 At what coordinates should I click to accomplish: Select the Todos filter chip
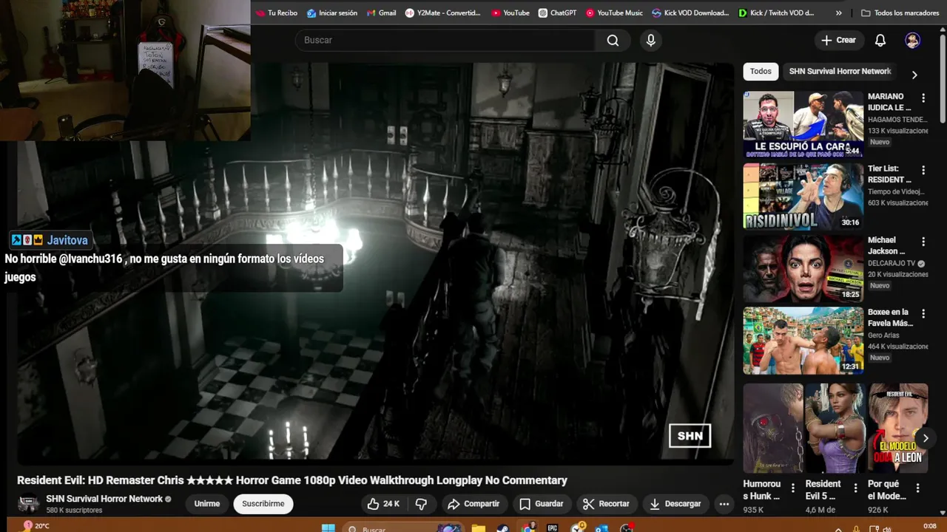point(761,72)
